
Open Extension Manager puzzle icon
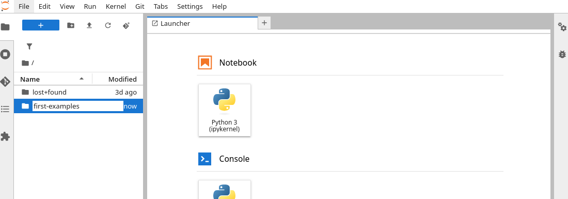pos(5,136)
